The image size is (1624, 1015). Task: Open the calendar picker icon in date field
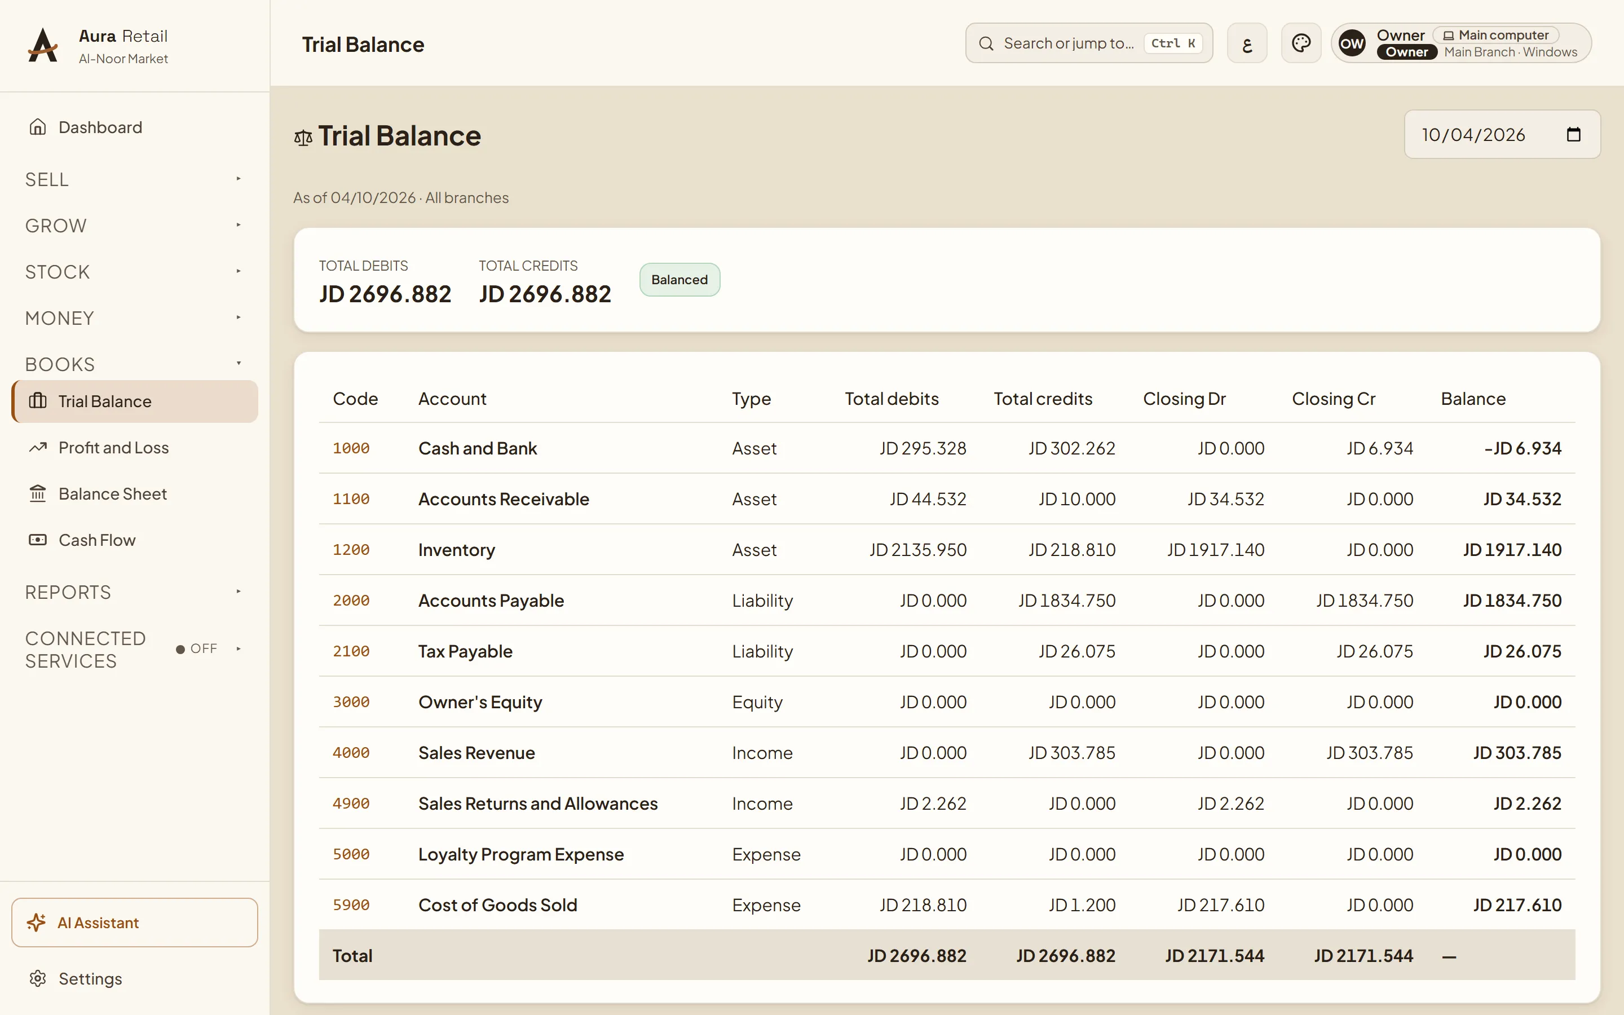pos(1573,134)
